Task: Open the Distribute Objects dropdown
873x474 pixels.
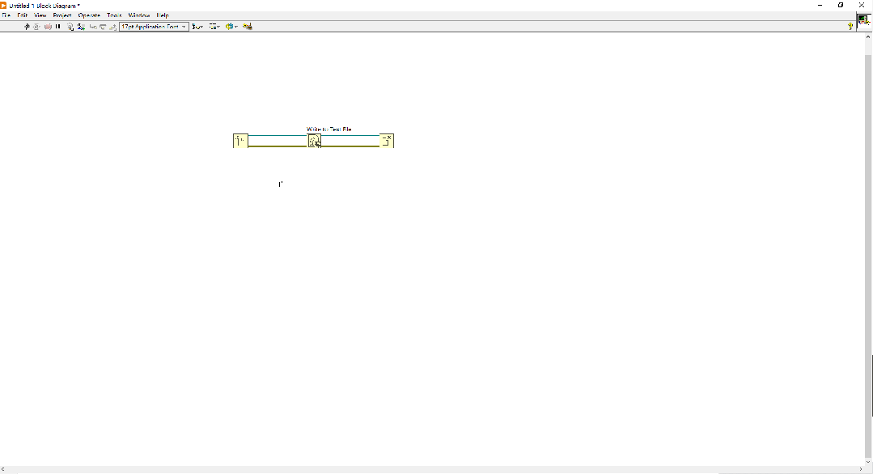Action: pyautogui.click(x=214, y=27)
